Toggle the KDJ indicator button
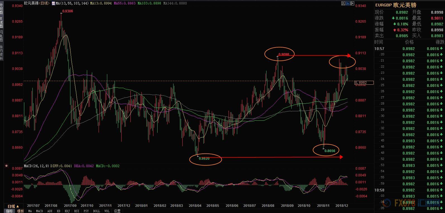The height and width of the screenshot is (213, 445). pos(67,211)
